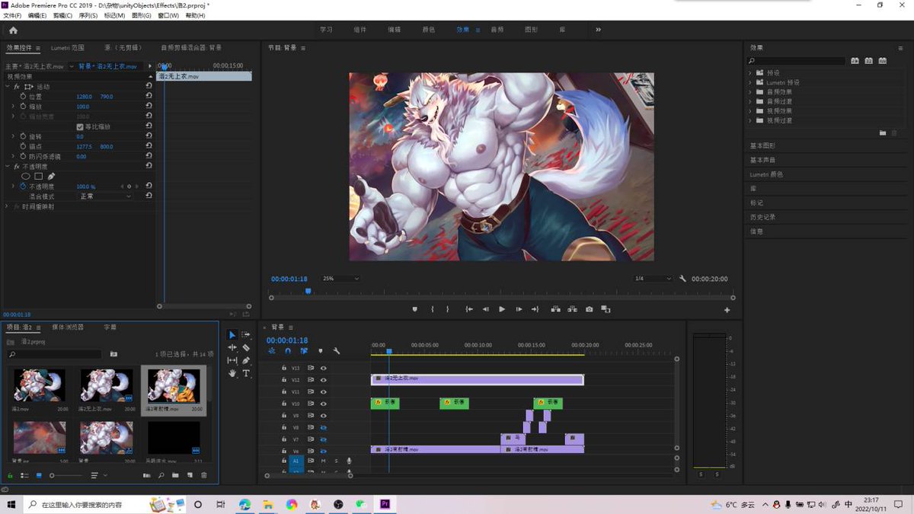Collapse the 运动 motion effect
Image resolution: width=914 pixels, height=514 pixels.
coord(8,87)
